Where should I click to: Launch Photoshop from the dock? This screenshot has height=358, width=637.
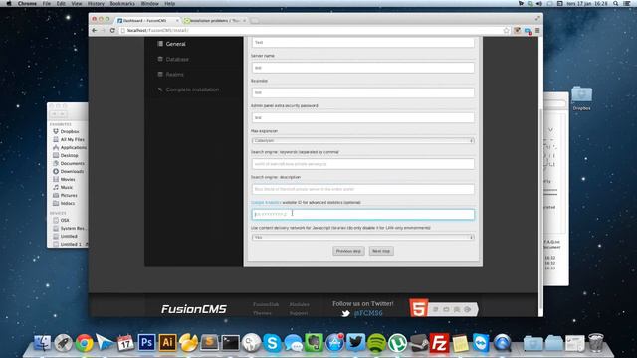(x=146, y=343)
